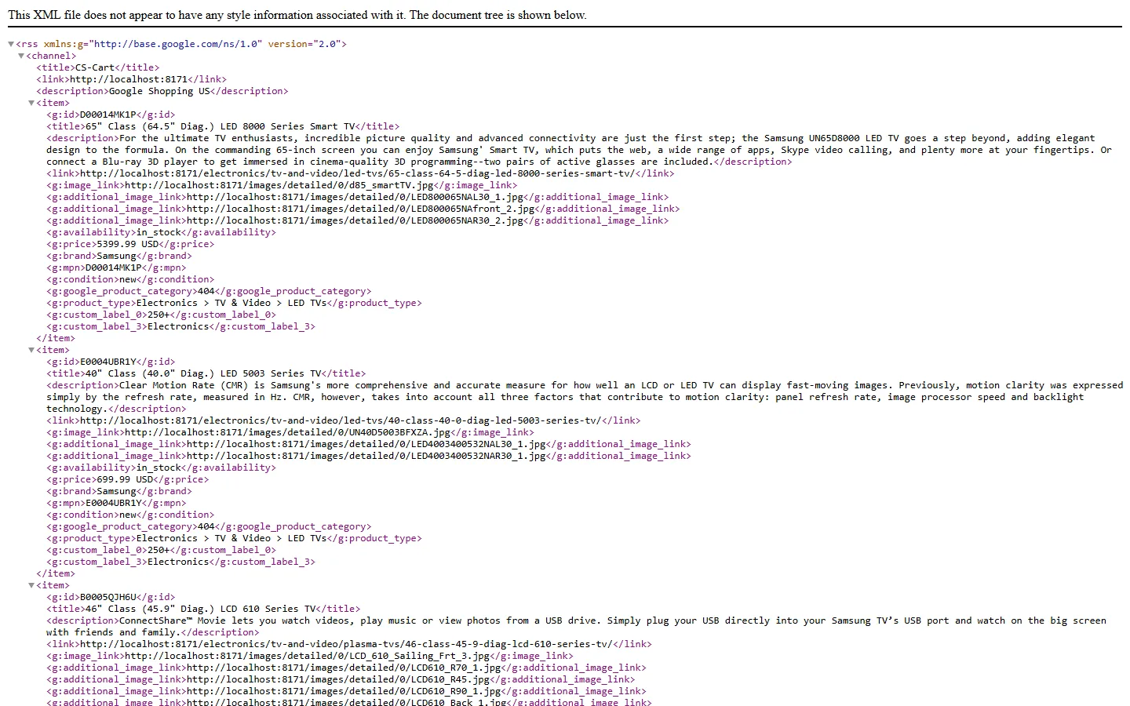The width and height of the screenshot is (1130, 706).
Task: Click the channel link "http://localhost:8171"
Action: point(128,79)
